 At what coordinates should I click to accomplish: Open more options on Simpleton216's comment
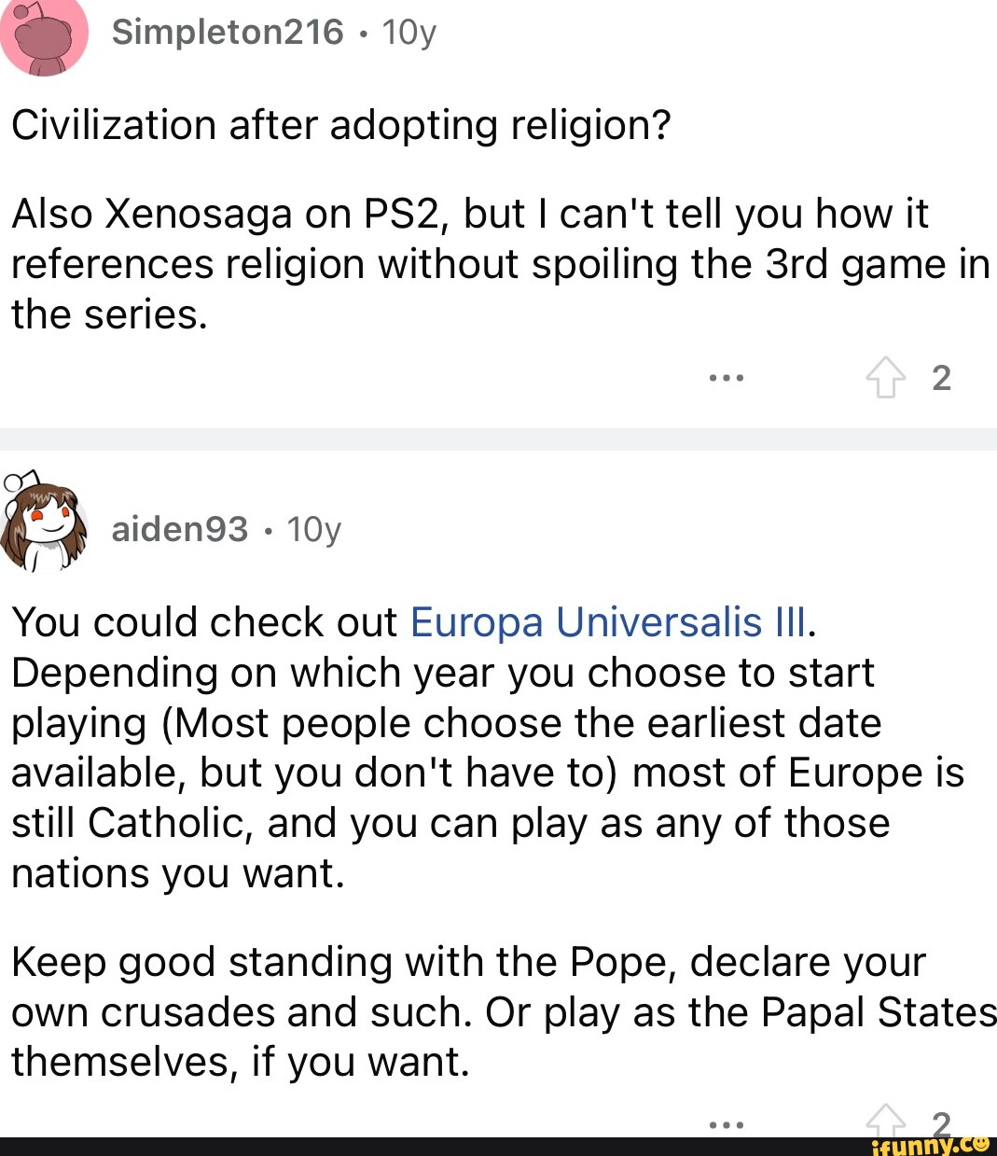click(x=726, y=378)
